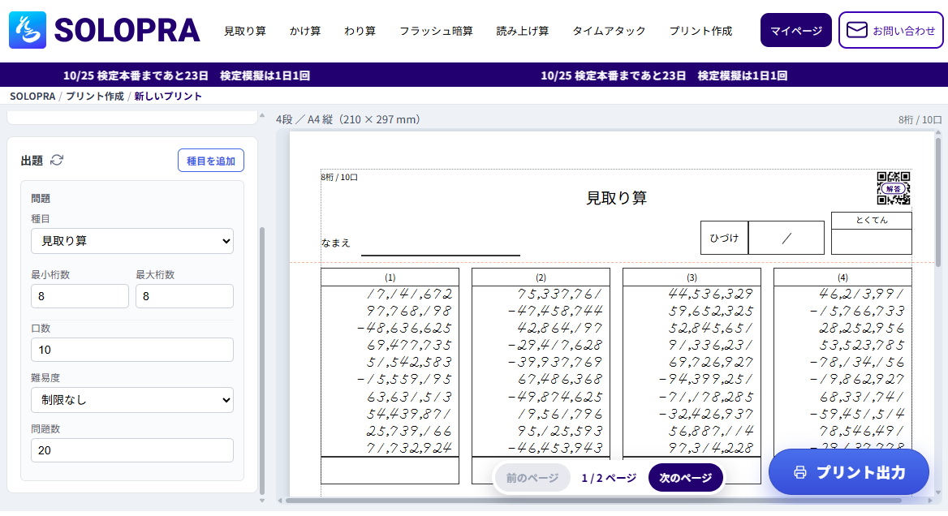Click the SOLOPRA logo icon

tap(28, 29)
